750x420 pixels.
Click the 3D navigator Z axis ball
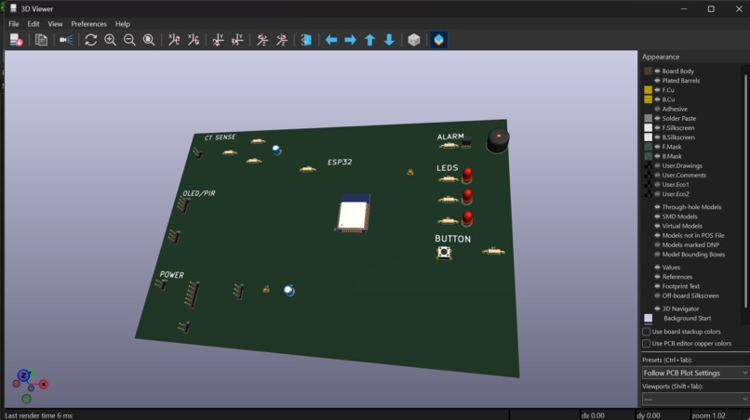23,375
